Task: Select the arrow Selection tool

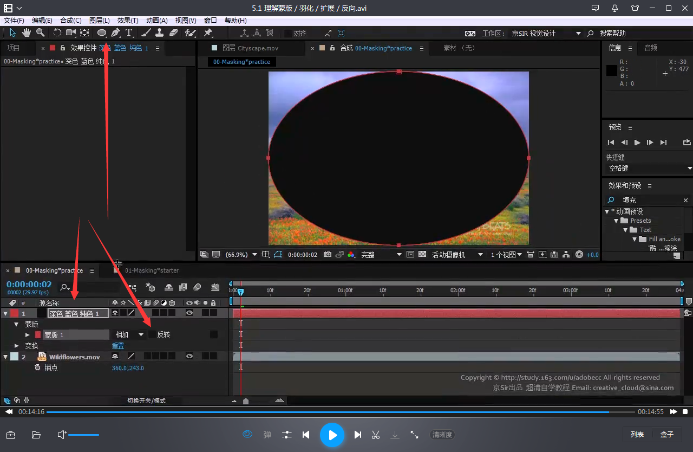Action: point(12,33)
